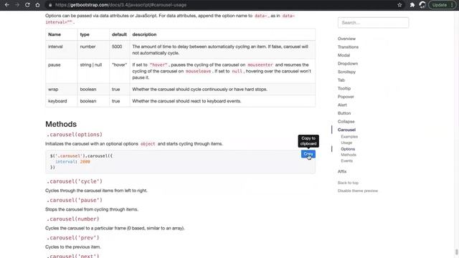Screen dimensions: 459x258
Task: Click 'interval: 2000' in the code block
Action: coord(72,161)
